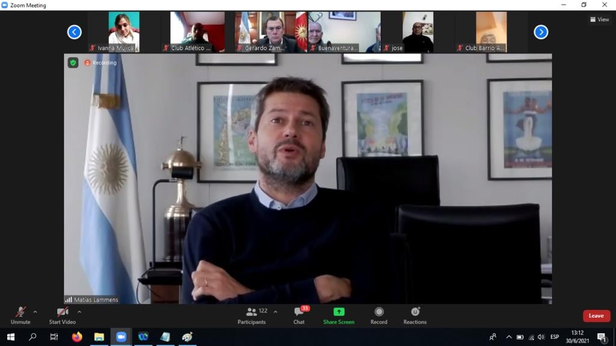Select Ivanna Mujica's video thumbnail
The width and height of the screenshot is (616, 346).
[x=123, y=31]
